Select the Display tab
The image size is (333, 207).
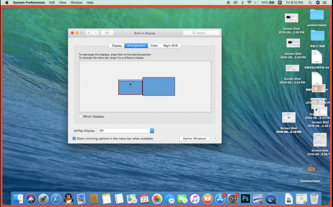click(x=117, y=45)
